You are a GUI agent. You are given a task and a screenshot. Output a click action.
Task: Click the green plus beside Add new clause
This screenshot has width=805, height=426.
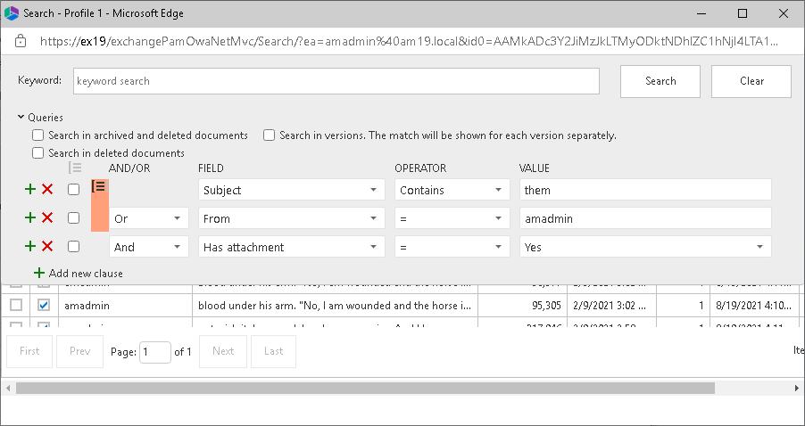tap(38, 273)
